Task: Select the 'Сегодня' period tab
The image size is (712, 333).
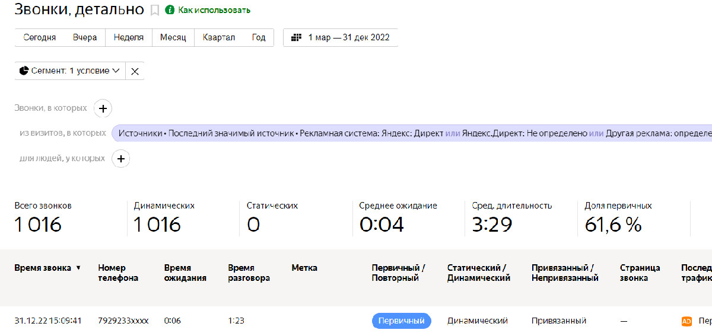Action: pos(40,37)
